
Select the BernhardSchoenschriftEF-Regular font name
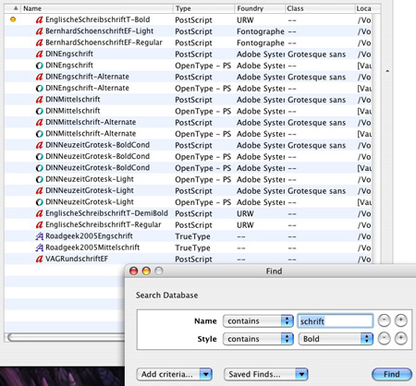pos(104,42)
